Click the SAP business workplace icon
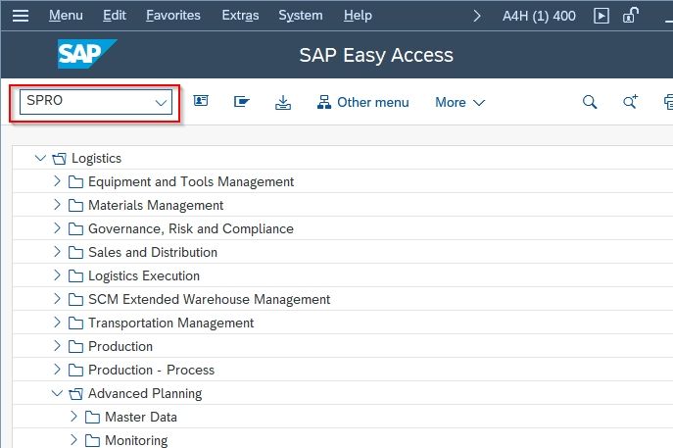The width and height of the screenshot is (673, 448). [242, 102]
